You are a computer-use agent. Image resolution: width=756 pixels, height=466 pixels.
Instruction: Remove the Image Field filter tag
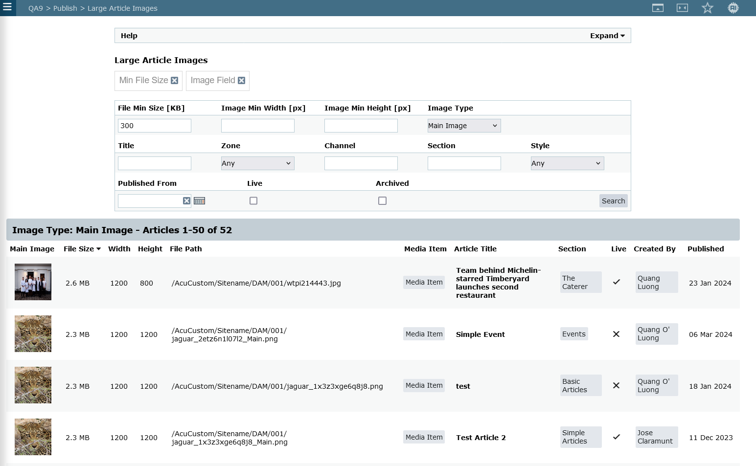[241, 81]
